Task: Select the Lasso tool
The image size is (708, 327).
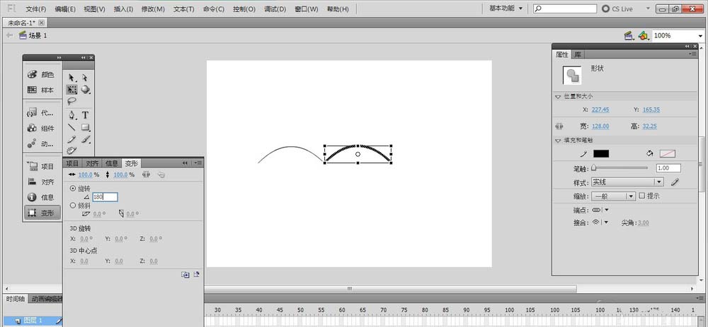Action: [x=72, y=101]
